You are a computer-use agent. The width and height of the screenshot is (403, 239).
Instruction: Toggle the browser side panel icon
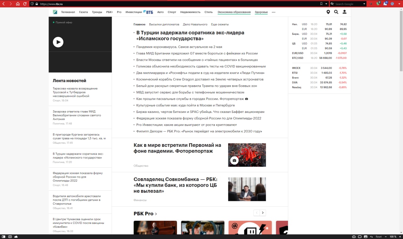point(3,236)
